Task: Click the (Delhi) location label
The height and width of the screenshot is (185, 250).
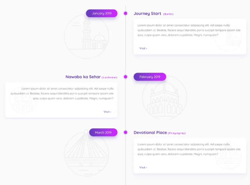Action: click(x=168, y=14)
